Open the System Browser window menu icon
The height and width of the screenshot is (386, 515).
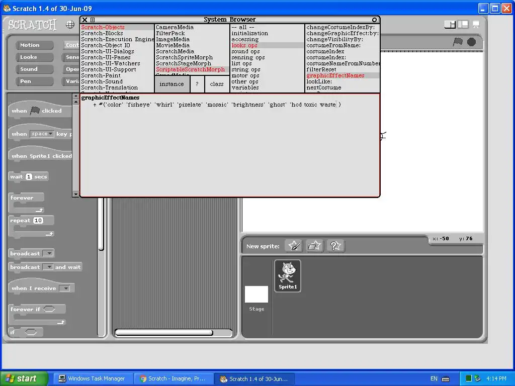(x=93, y=20)
